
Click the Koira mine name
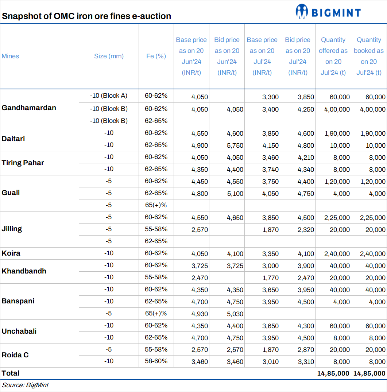[x=11, y=253]
